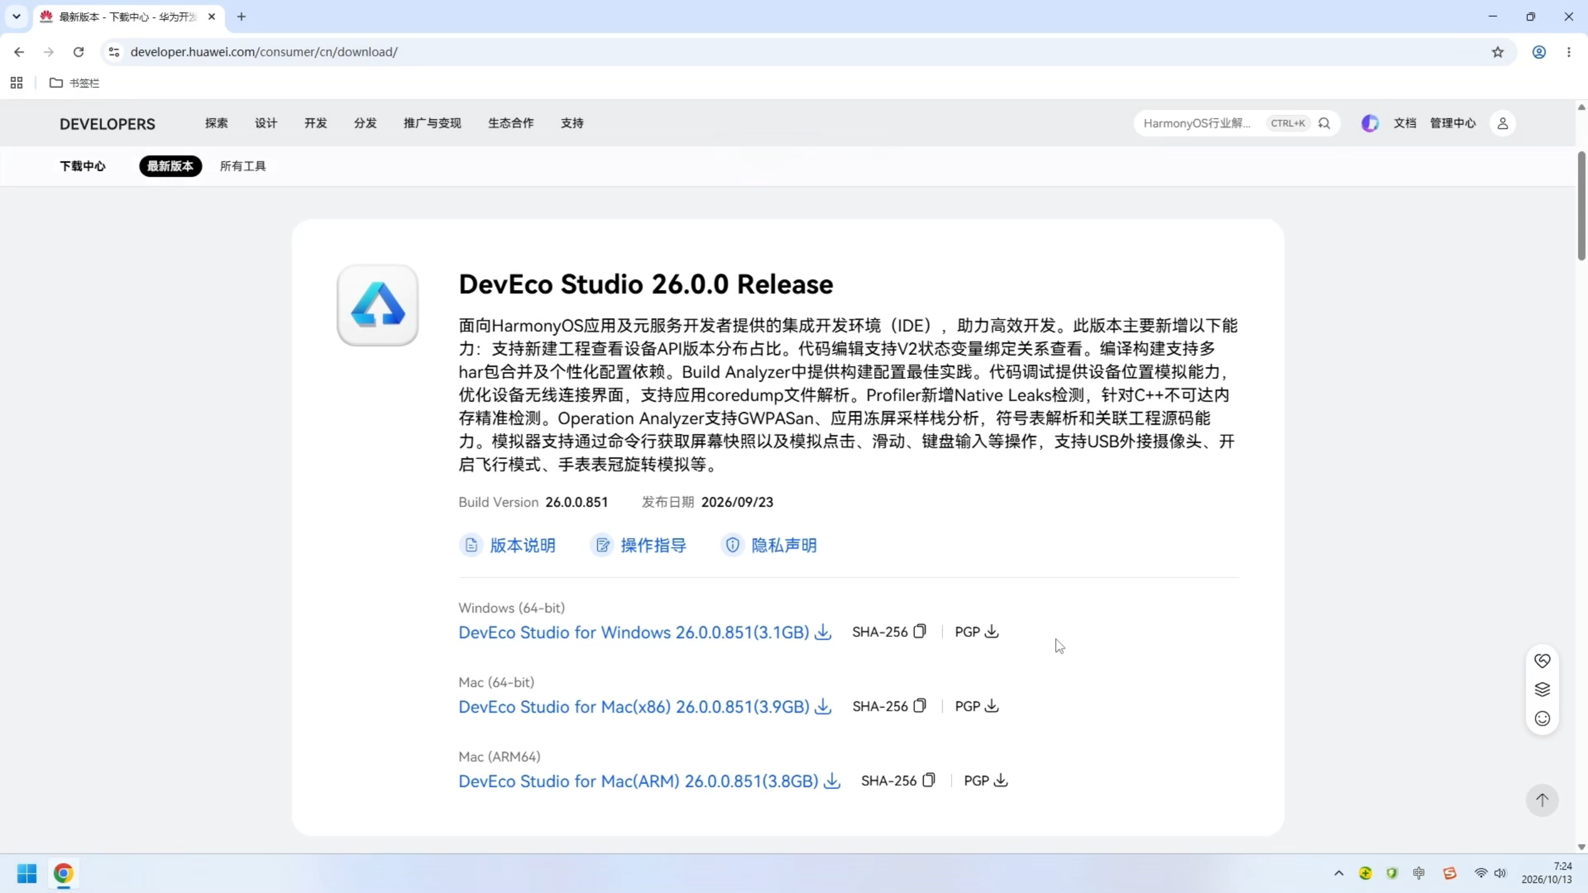Image resolution: width=1588 pixels, height=893 pixels.
Task: Open the Chrome apps grid icon in bookmarks bar
Action: pos(17,82)
